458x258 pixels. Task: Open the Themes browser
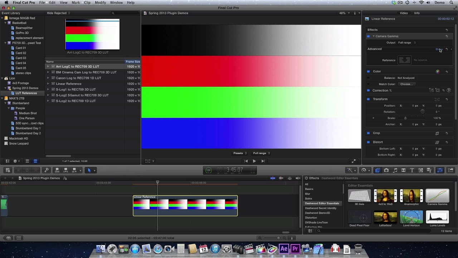429,170
